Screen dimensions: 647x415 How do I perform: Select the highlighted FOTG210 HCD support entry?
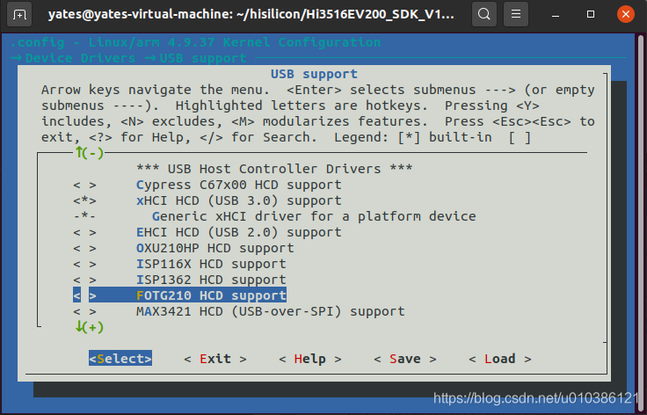coord(211,295)
